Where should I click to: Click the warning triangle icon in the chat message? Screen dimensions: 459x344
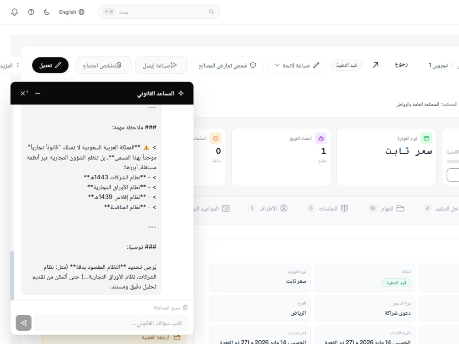pos(146,147)
